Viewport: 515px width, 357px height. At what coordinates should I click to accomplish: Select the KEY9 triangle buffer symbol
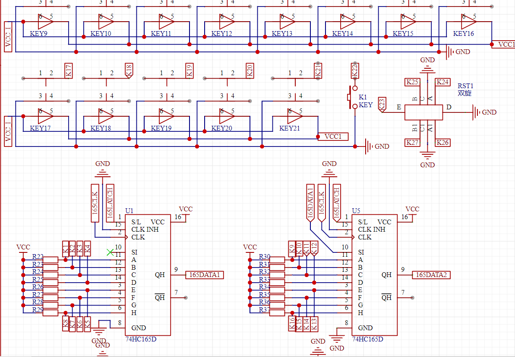pyautogui.click(x=46, y=22)
